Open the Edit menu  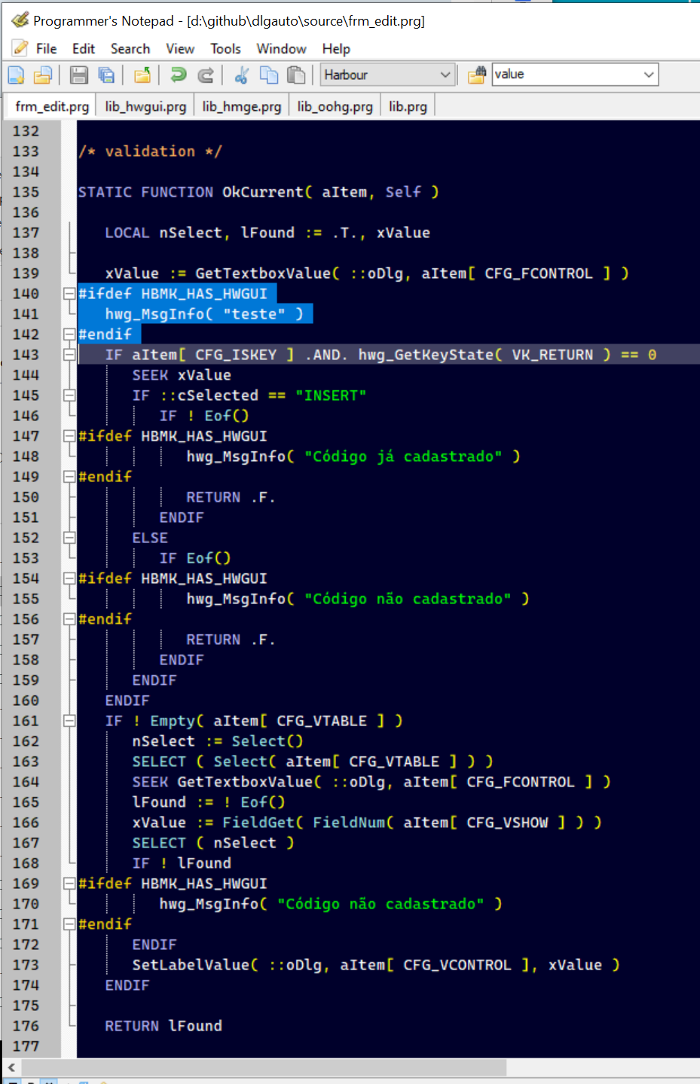84,48
